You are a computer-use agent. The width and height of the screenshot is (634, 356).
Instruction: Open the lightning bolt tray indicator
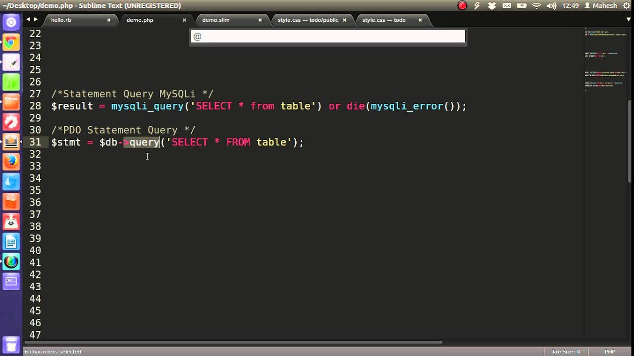coord(477,5)
